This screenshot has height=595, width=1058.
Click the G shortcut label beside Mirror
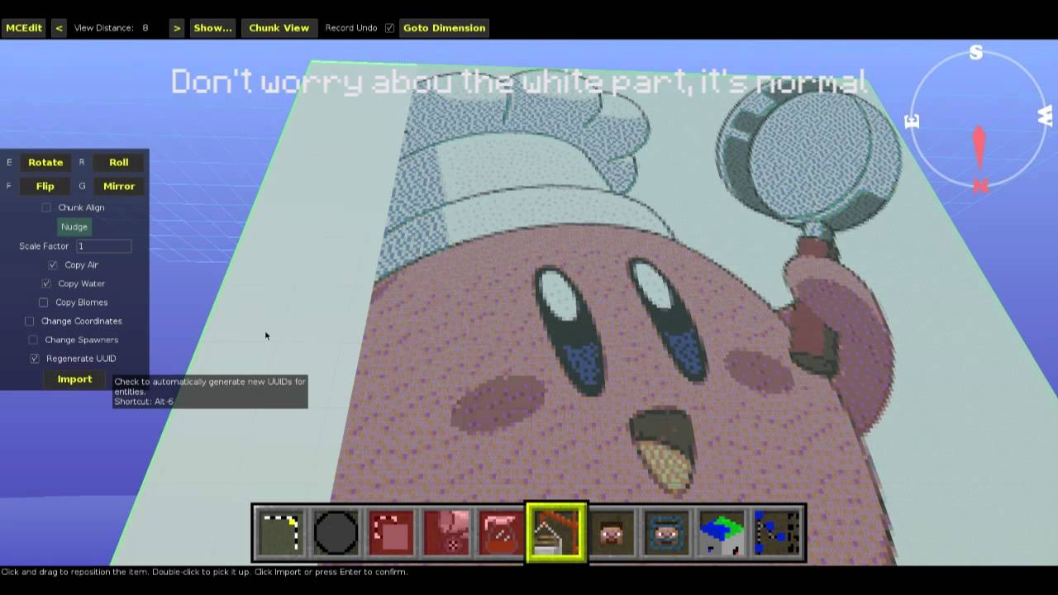pyautogui.click(x=82, y=187)
